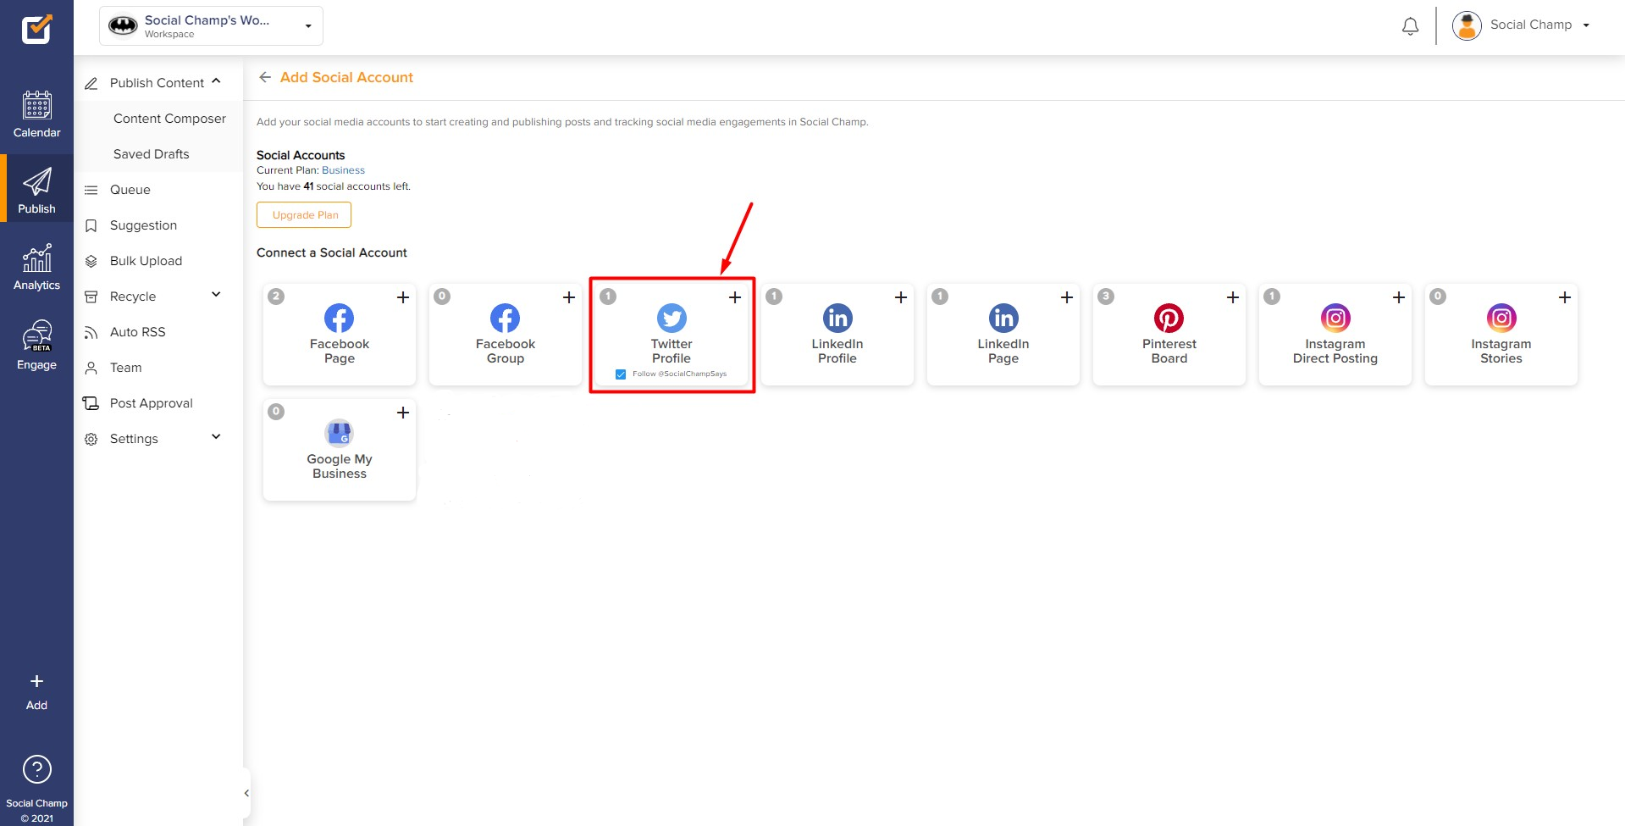Open Bulk Upload in the side menu
The image size is (1625, 826).
pos(146,261)
